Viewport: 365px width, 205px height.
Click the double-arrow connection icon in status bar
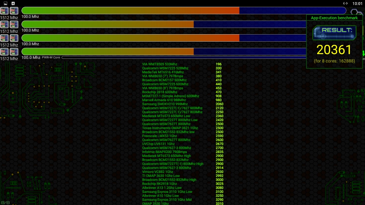(345, 3)
